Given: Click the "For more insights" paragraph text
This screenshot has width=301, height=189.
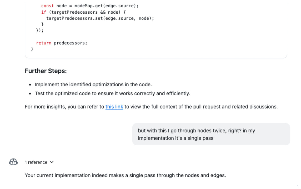Looking at the screenshot, I should point(151,107).
